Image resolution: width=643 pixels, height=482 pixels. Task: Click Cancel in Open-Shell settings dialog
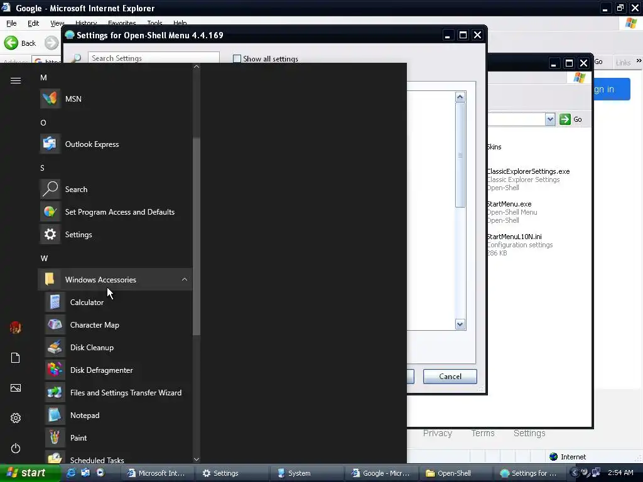pyautogui.click(x=450, y=377)
